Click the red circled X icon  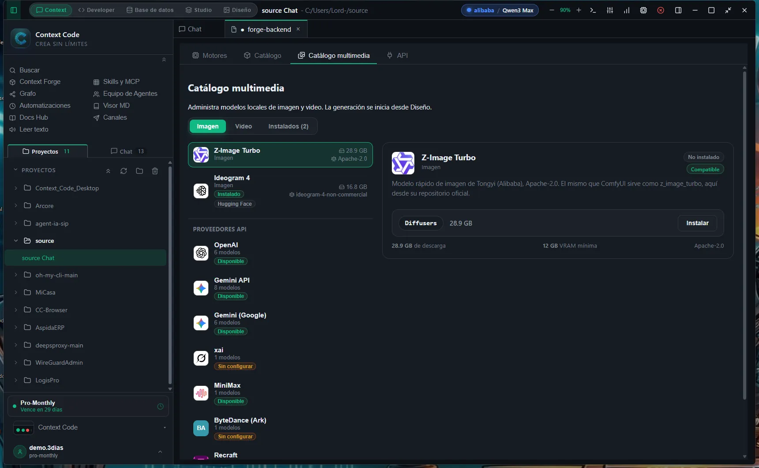661,10
